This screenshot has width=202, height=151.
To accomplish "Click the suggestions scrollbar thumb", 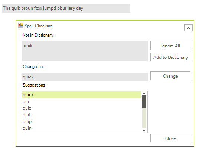I will [144, 102].
